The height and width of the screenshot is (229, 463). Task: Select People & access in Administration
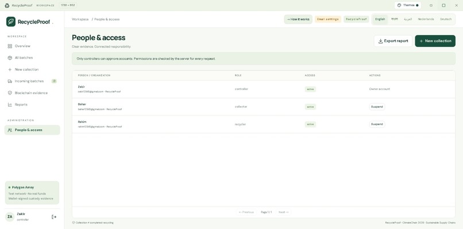[x=32, y=130]
